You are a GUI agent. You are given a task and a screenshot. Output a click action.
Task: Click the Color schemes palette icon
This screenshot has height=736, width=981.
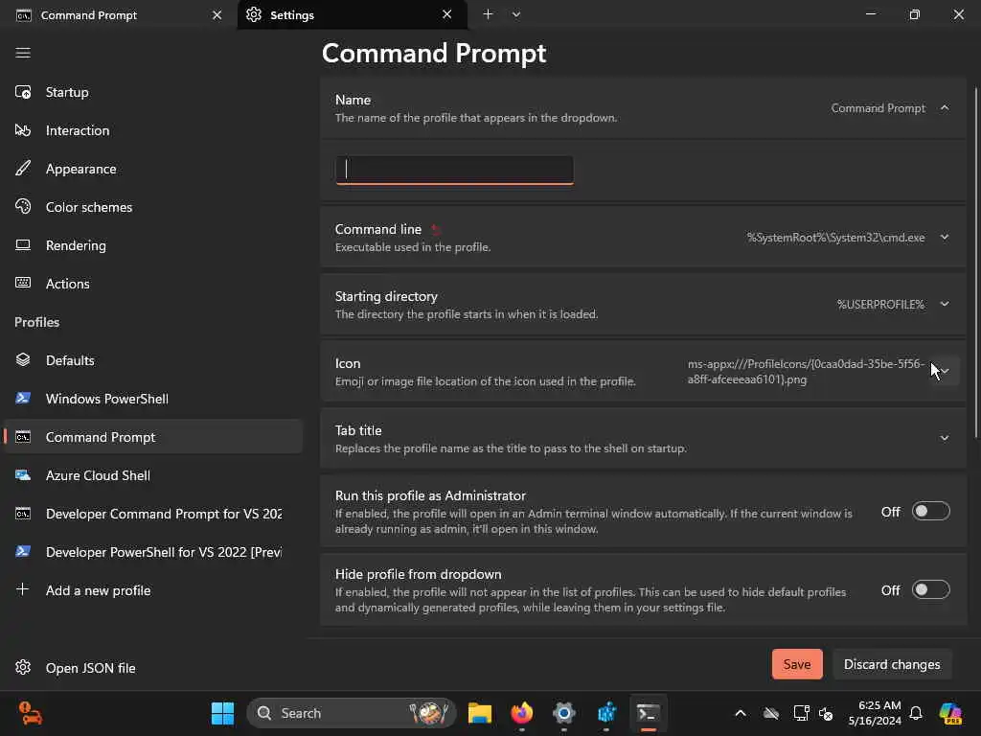[23, 207]
